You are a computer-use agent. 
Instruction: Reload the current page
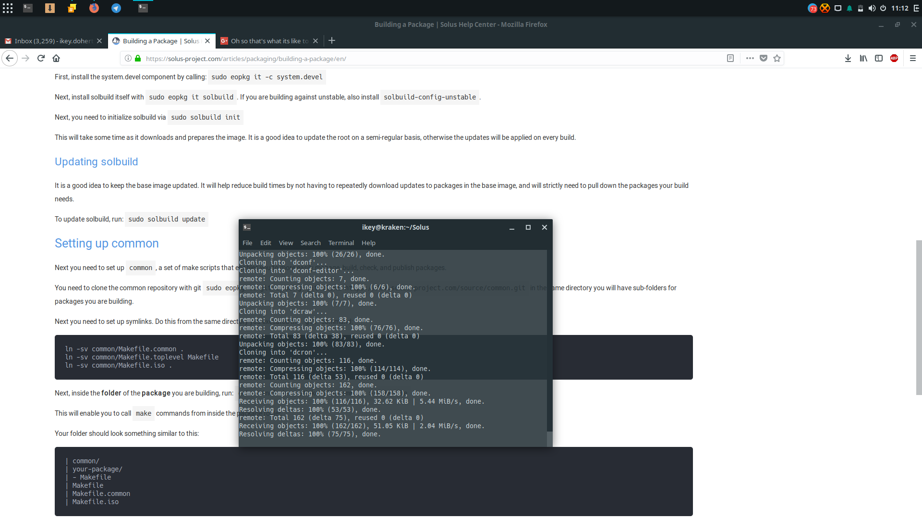41,58
